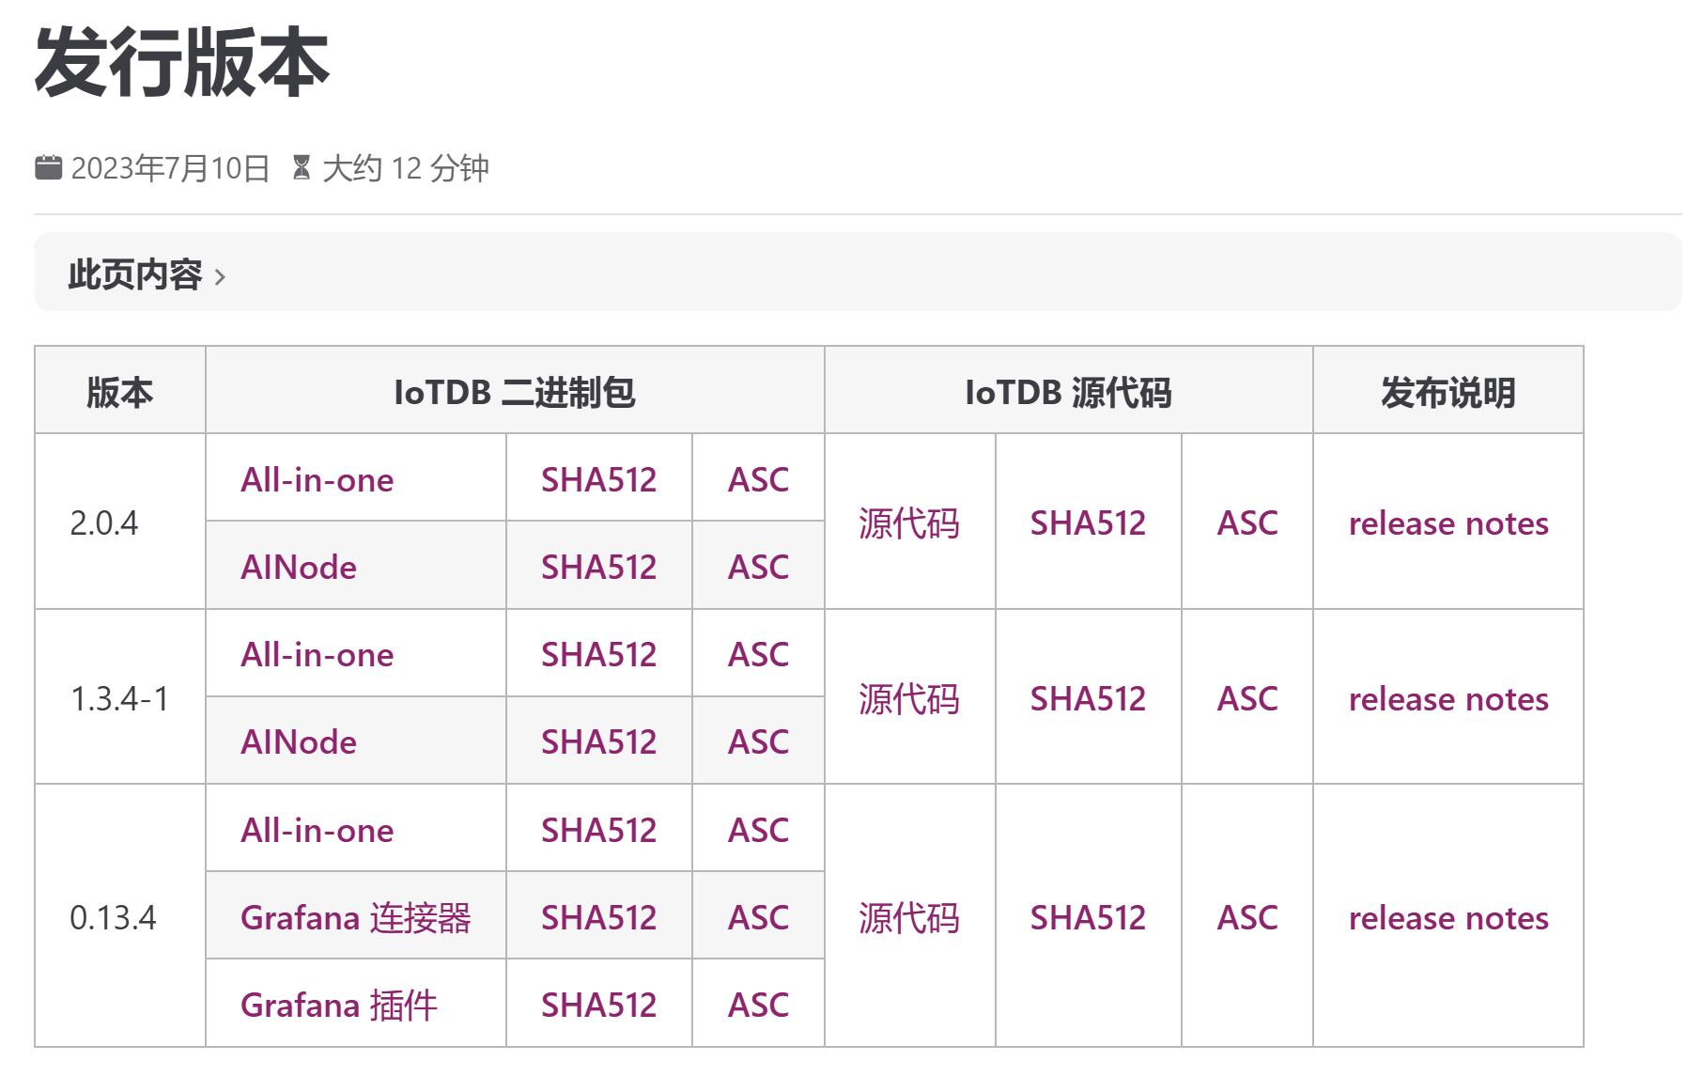View release notes for version 2.0.4
The height and width of the screenshot is (1092, 1703).
point(1448,523)
